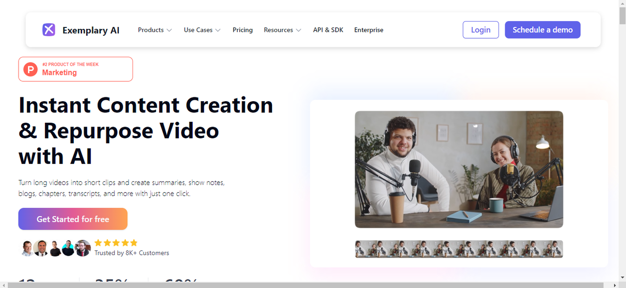Open the API & SDK page
Viewport: 626px width, 288px height.
point(328,30)
